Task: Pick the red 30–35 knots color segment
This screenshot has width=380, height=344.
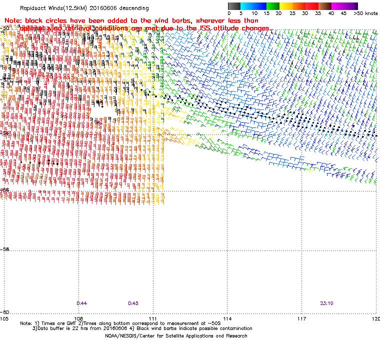Action: pos(312,6)
